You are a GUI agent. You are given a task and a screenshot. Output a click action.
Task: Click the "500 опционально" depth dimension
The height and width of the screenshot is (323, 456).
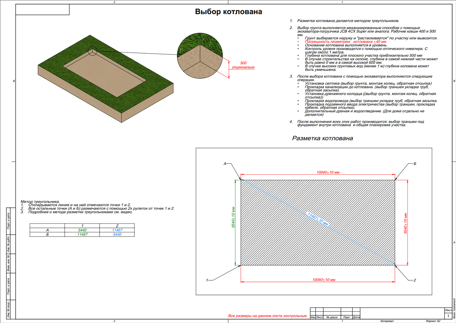click(x=244, y=65)
